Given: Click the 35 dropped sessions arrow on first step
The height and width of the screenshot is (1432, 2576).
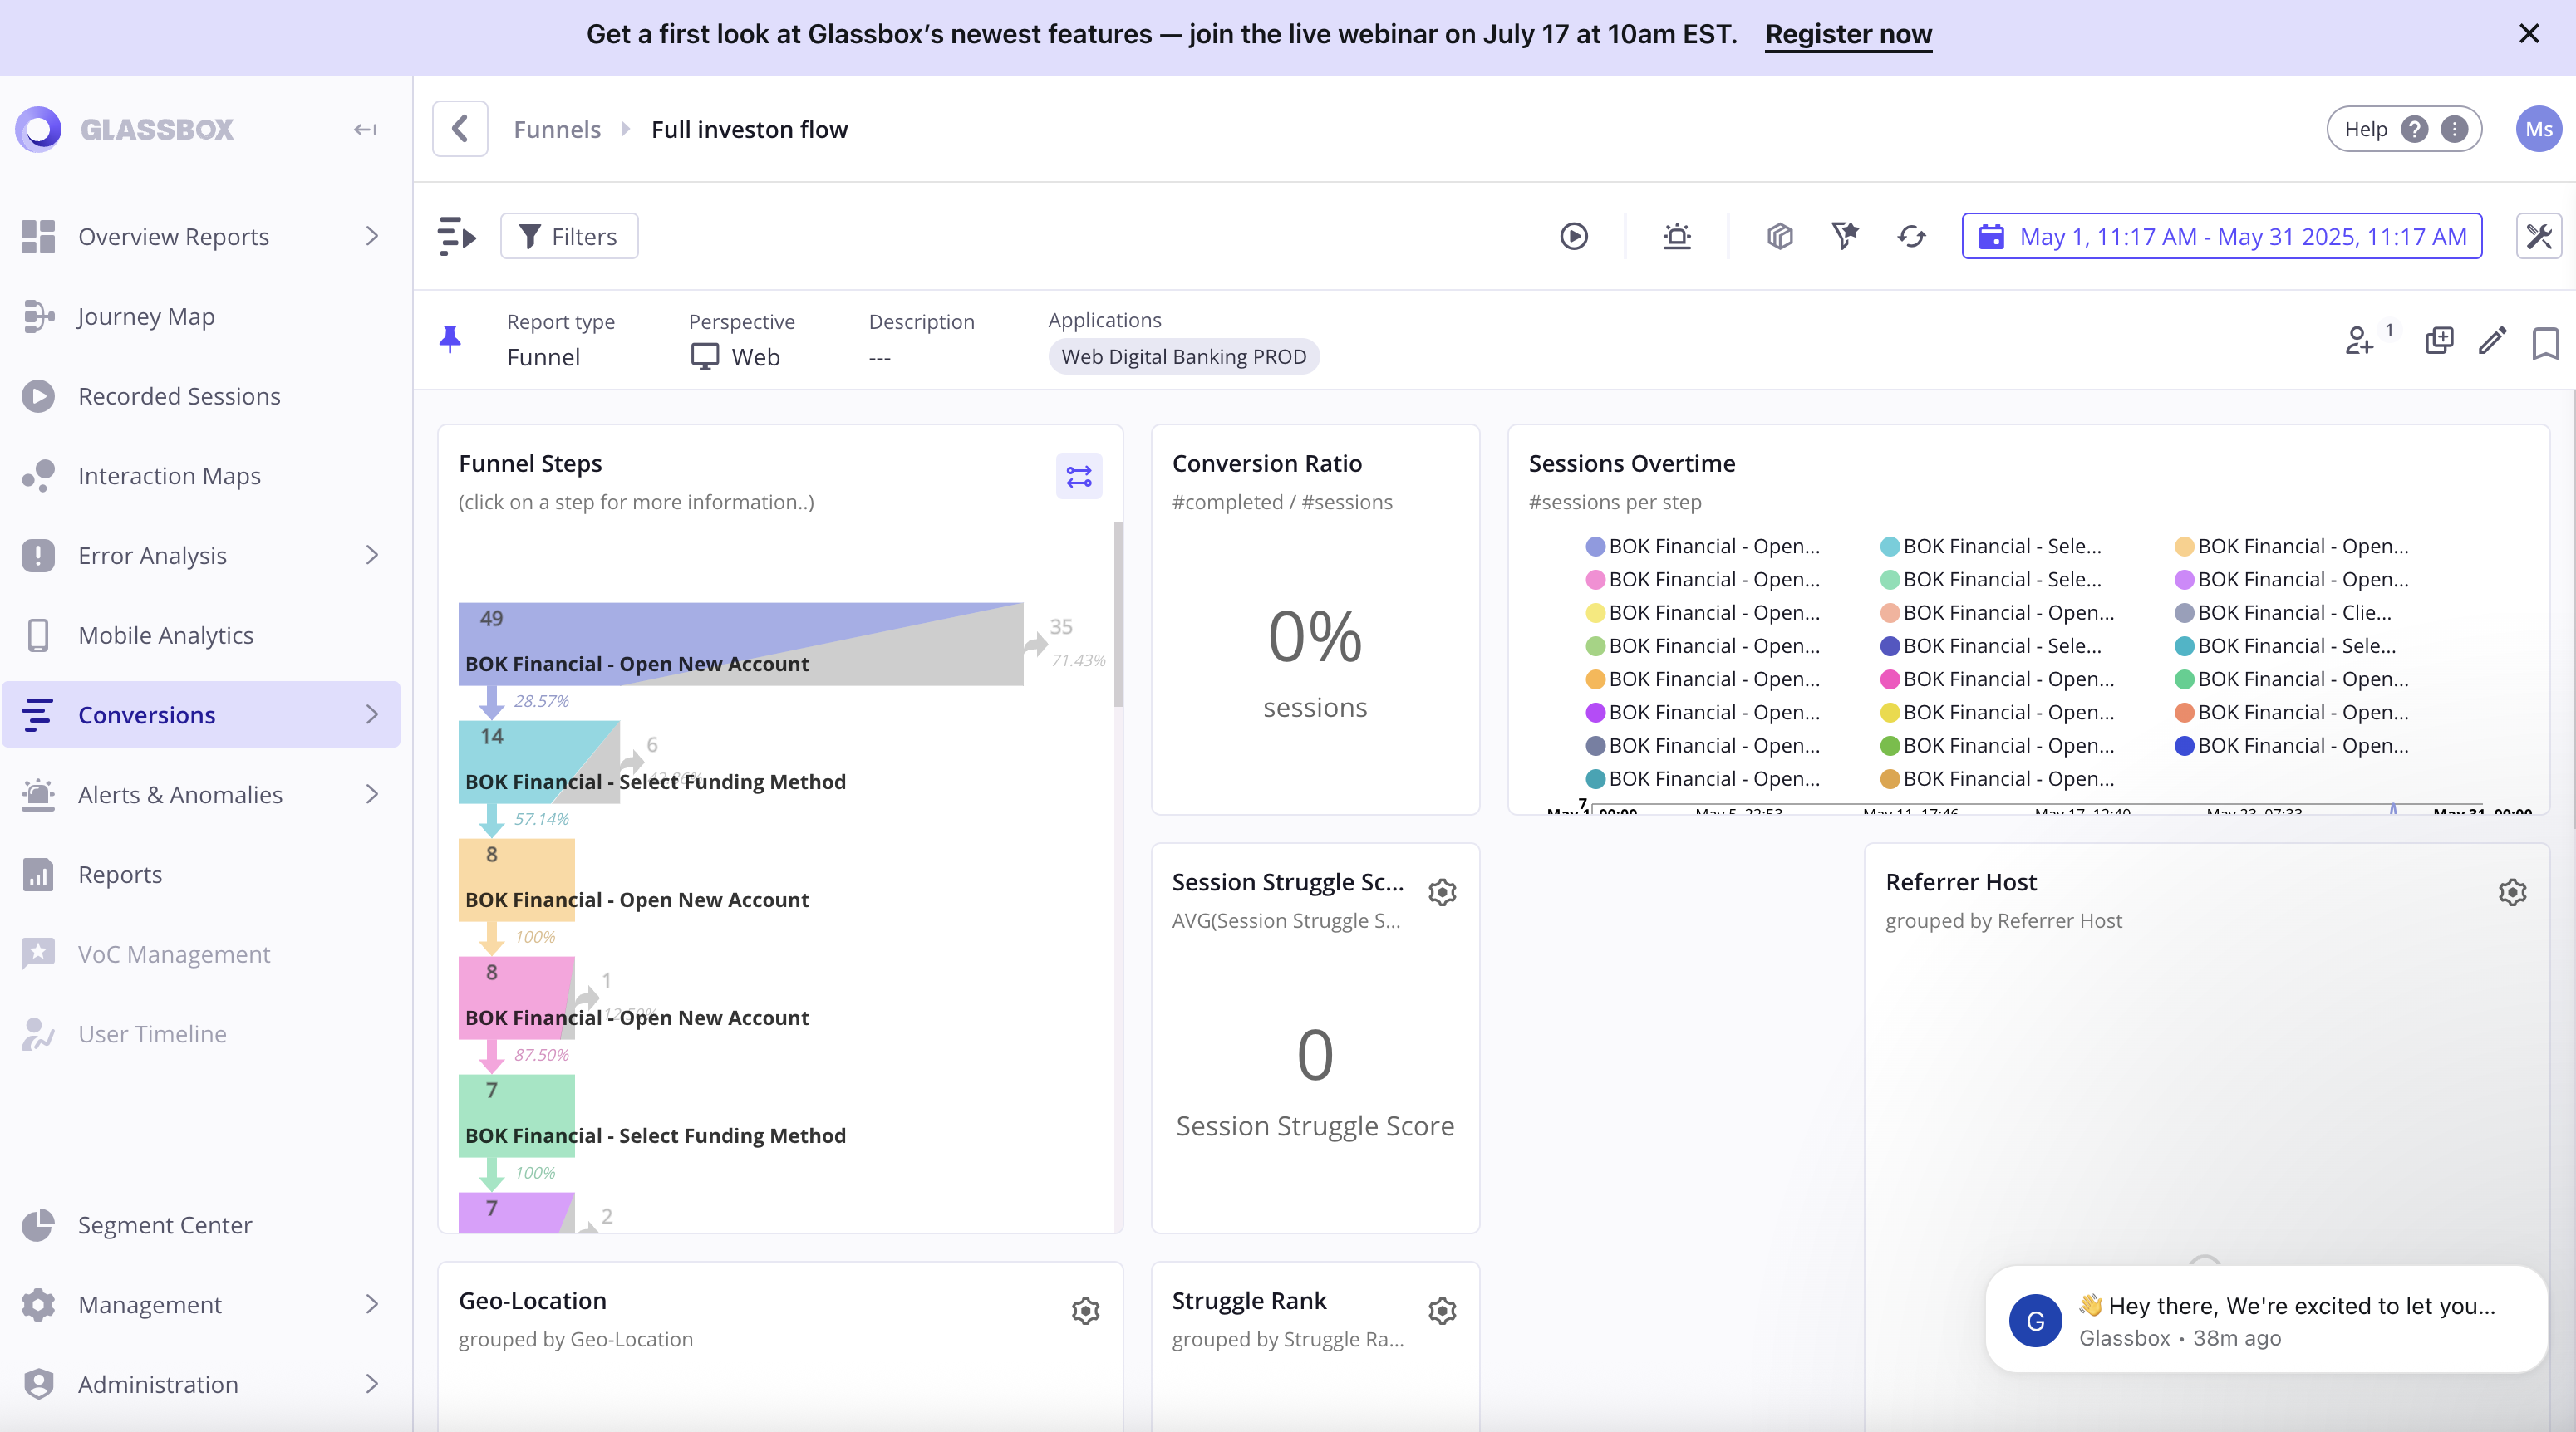Looking at the screenshot, I should (x=1036, y=644).
